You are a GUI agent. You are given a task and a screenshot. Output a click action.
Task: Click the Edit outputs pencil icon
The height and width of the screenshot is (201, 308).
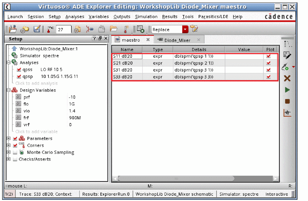coord(287,55)
